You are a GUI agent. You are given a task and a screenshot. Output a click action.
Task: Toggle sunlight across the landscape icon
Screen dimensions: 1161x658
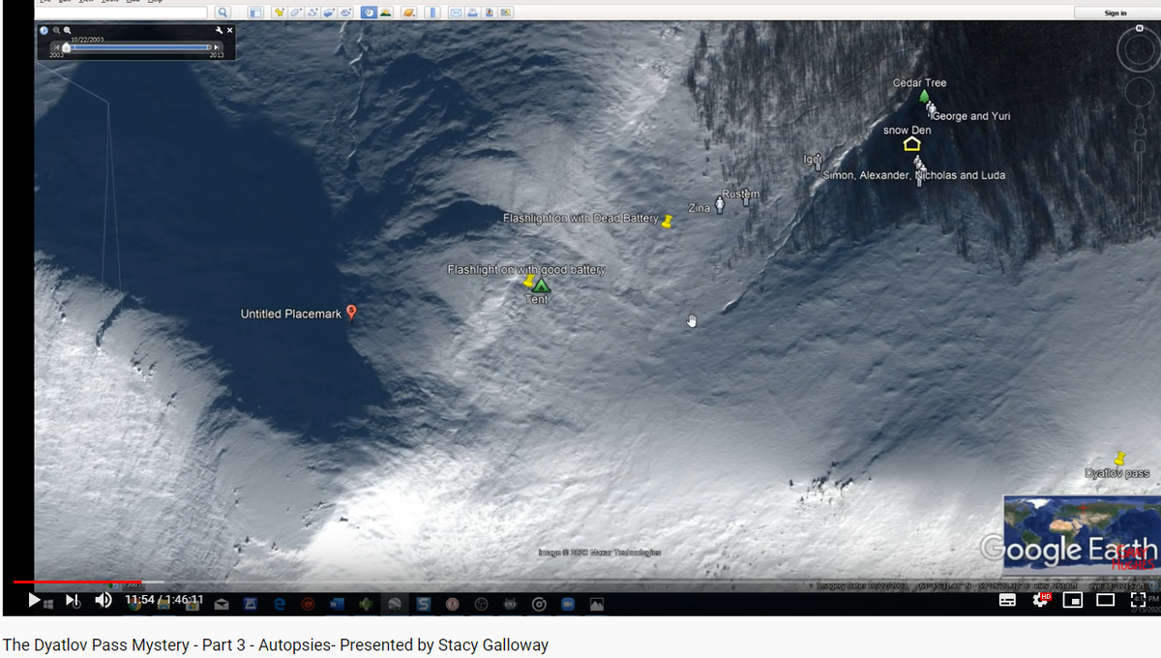coord(385,13)
